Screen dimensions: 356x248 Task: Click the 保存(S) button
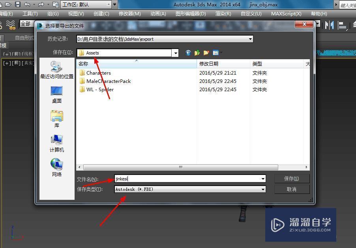click(x=292, y=179)
